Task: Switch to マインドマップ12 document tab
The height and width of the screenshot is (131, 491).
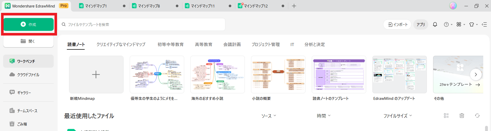Action: (x=256, y=6)
